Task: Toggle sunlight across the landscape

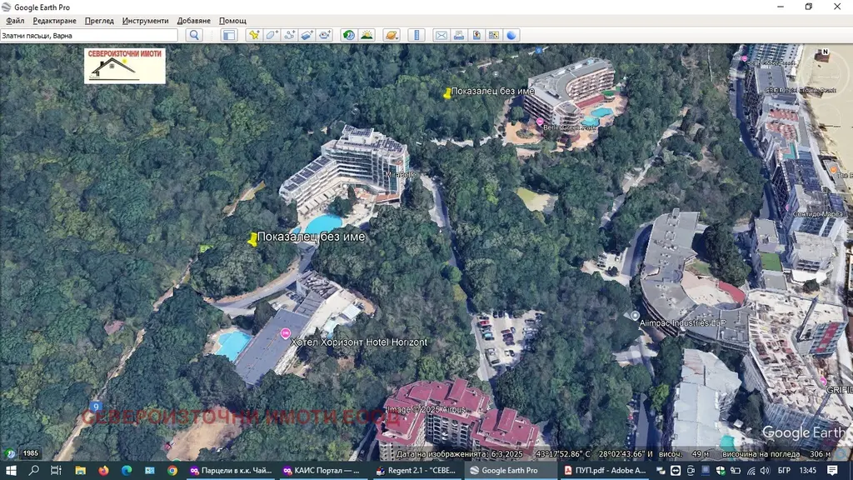Action: click(x=367, y=35)
